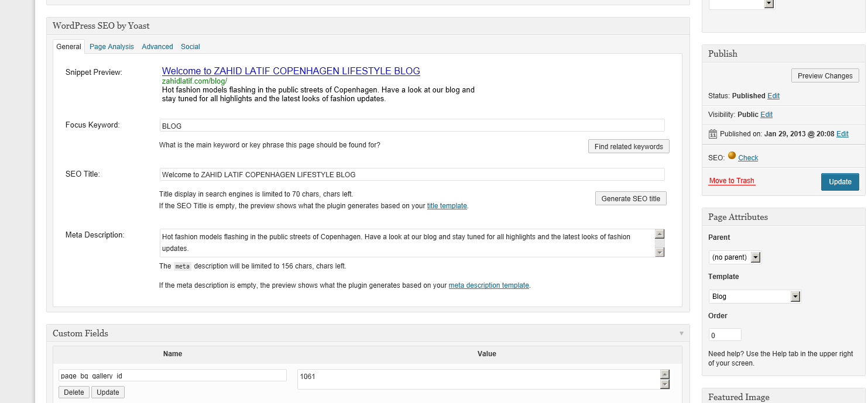The height and width of the screenshot is (403, 868).
Task: Click the blue Update button in Publish
Action: click(840, 182)
